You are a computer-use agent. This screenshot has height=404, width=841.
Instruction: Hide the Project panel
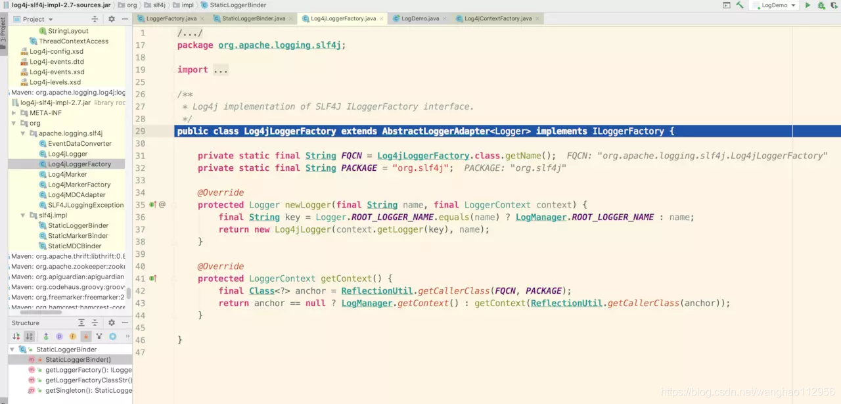[125, 19]
